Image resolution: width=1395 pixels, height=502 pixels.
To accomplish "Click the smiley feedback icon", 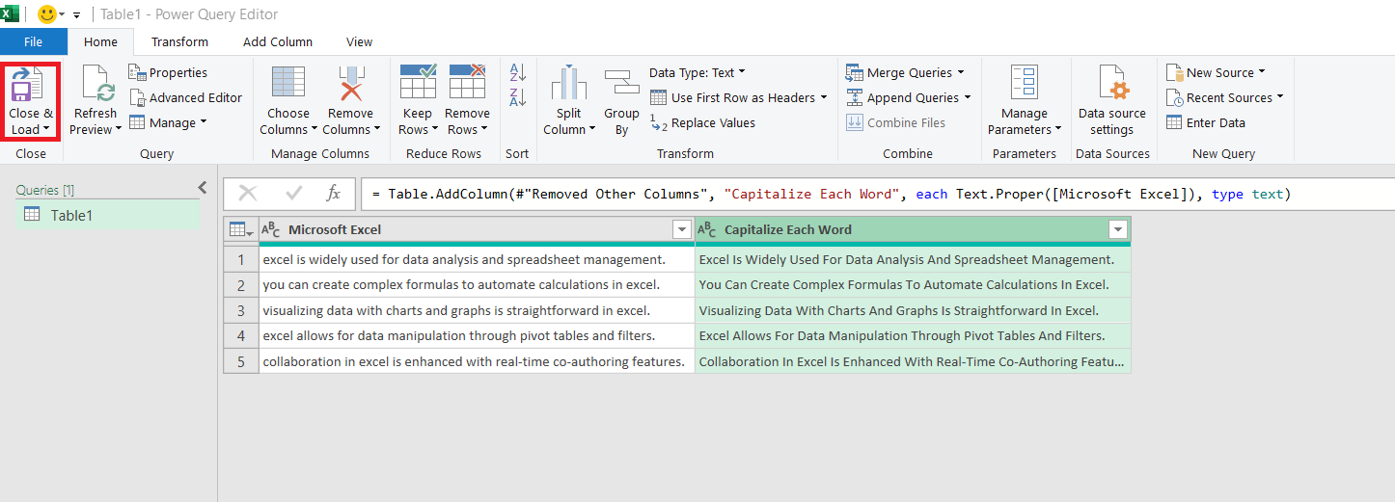I will 46,14.
